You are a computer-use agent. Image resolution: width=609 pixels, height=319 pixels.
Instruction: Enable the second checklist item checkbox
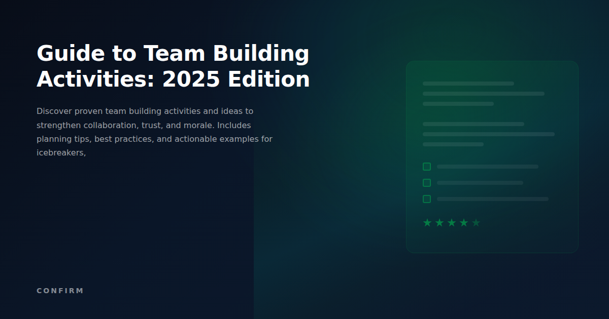click(427, 183)
